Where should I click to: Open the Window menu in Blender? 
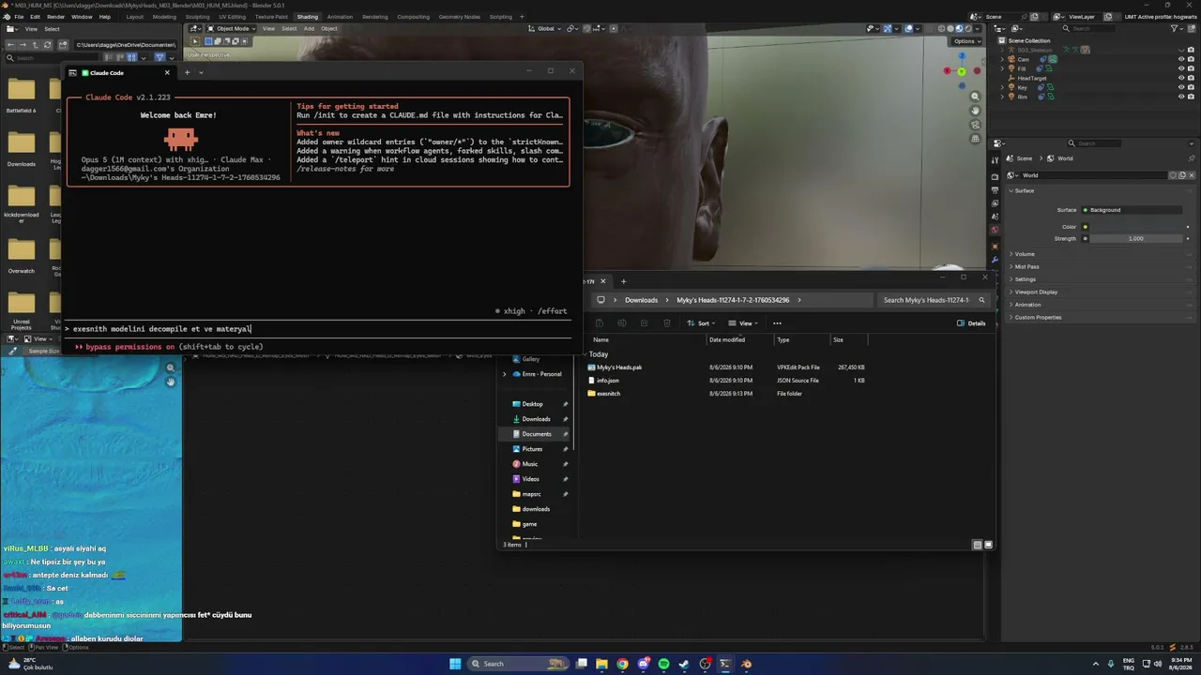coord(82,17)
